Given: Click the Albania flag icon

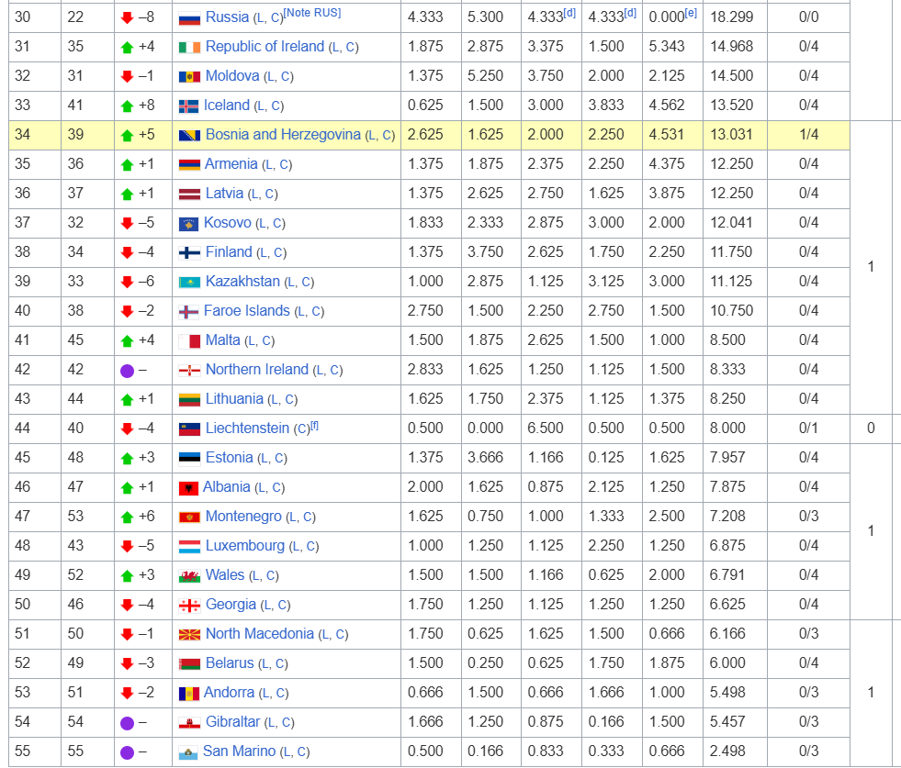Looking at the screenshot, I should tap(188, 488).
